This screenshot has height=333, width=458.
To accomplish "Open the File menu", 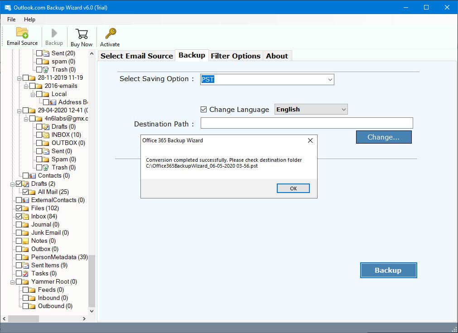I will [x=11, y=19].
